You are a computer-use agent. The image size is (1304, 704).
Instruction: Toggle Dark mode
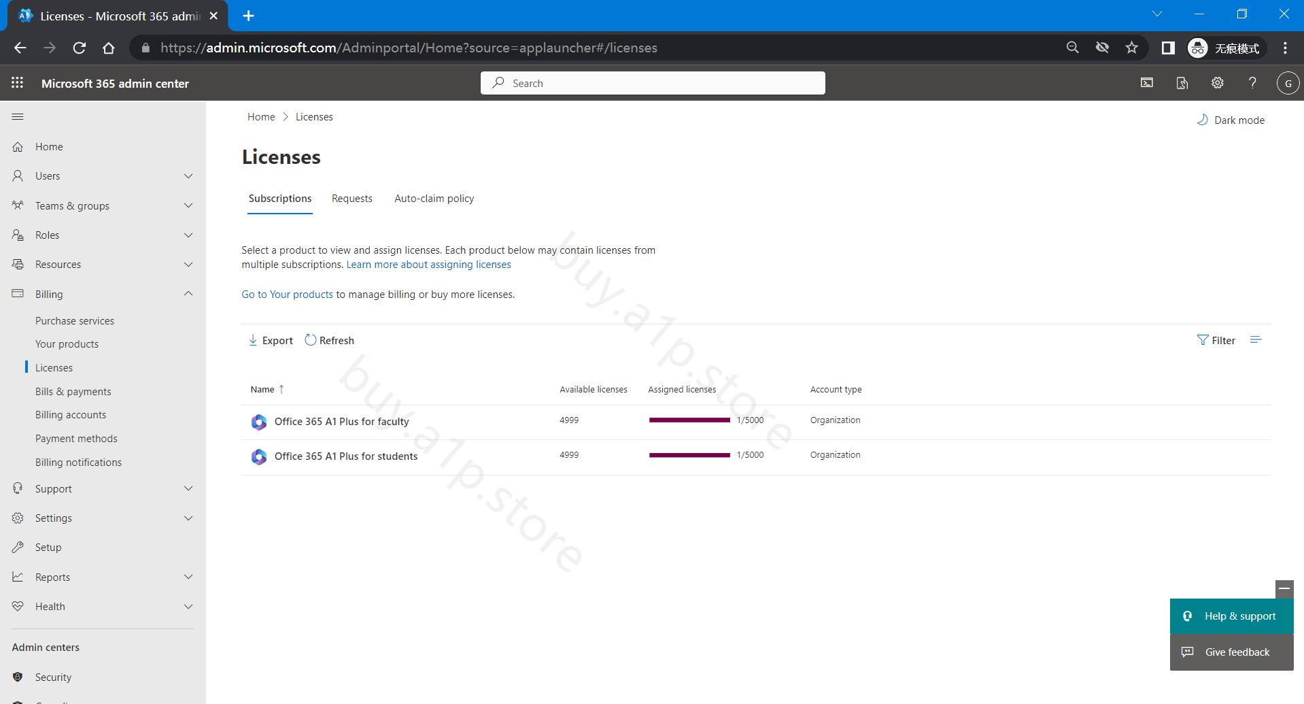click(x=1231, y=120)
